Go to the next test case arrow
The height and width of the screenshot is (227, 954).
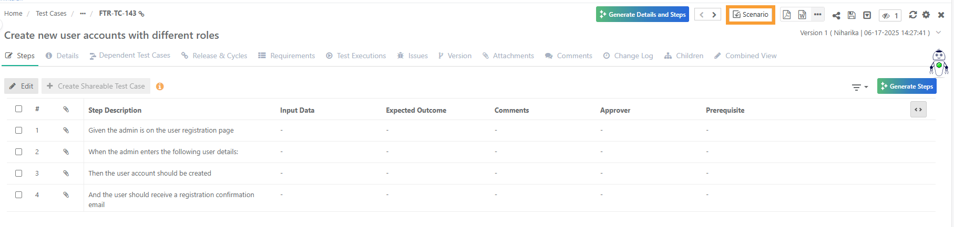(714, 15)
